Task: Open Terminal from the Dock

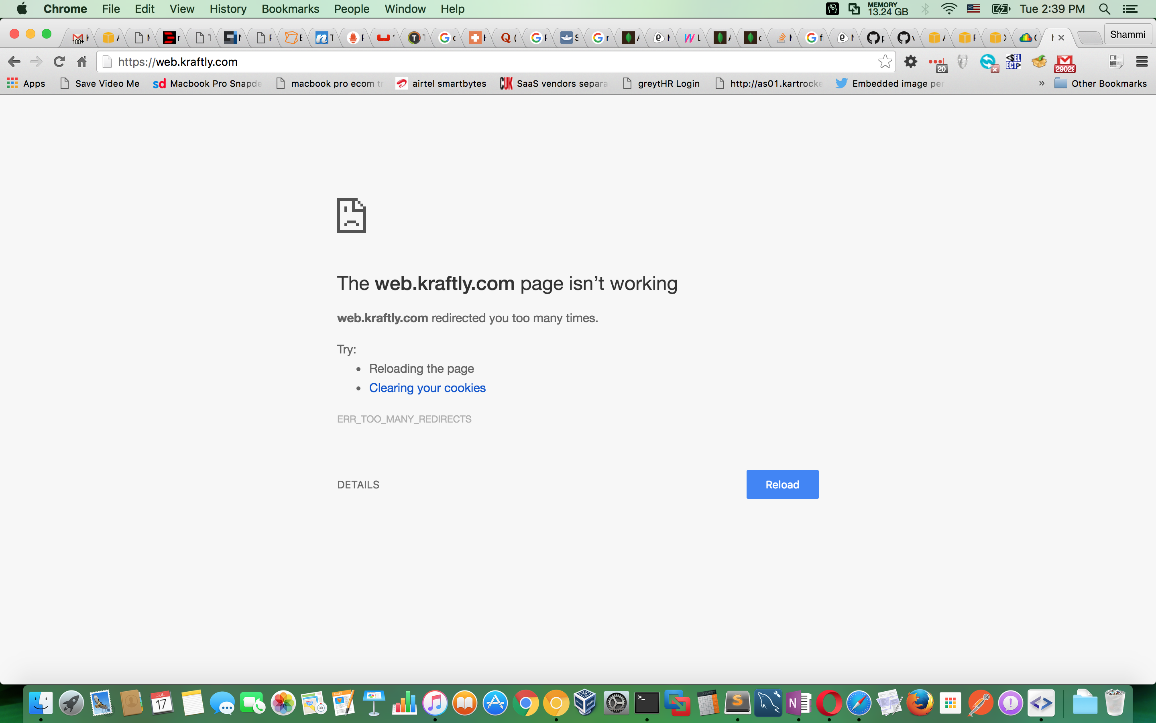Action: point(647,703)
